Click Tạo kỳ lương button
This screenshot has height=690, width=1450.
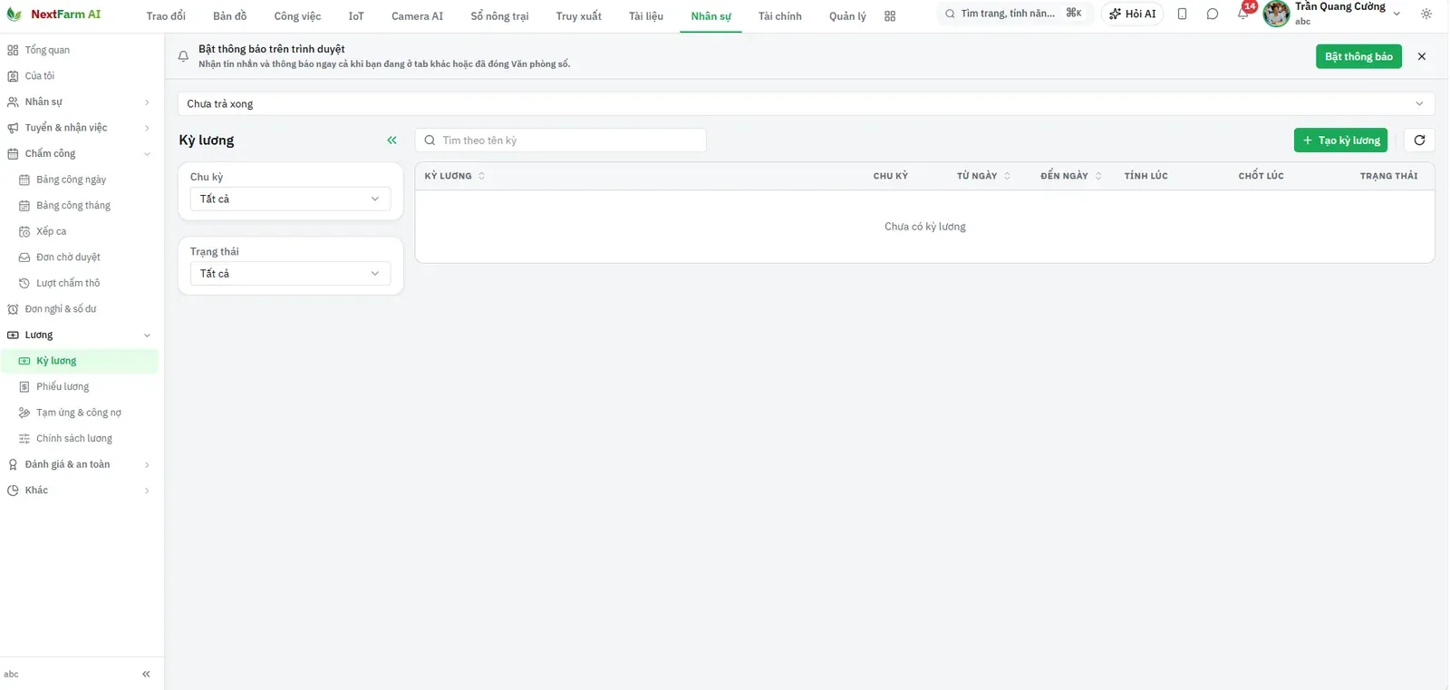[1340, 141]
